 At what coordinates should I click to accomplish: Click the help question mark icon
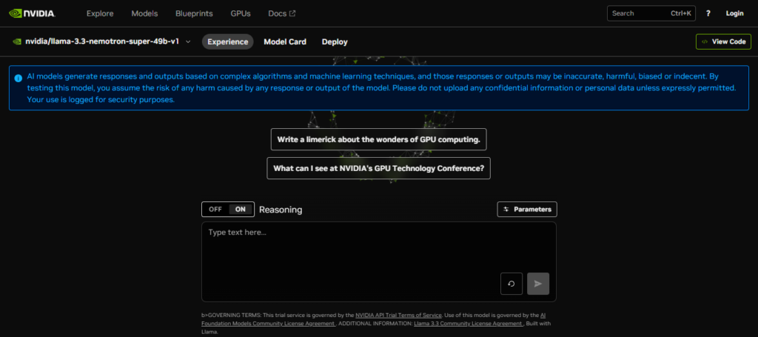click(708, 13)
